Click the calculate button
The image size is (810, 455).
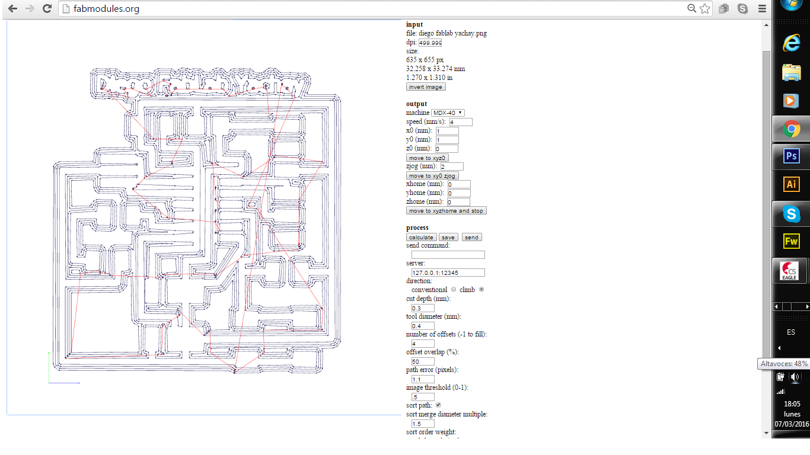pyautogui.click(x=421, y=237)
